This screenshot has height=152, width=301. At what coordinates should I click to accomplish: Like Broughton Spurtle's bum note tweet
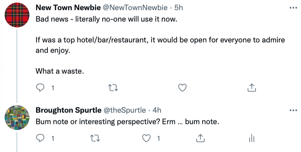click(146, 138)
